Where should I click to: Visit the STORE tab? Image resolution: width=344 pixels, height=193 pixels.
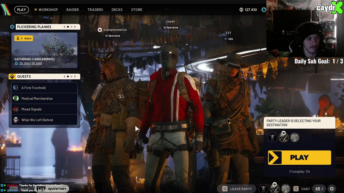[x=137, y=10]
